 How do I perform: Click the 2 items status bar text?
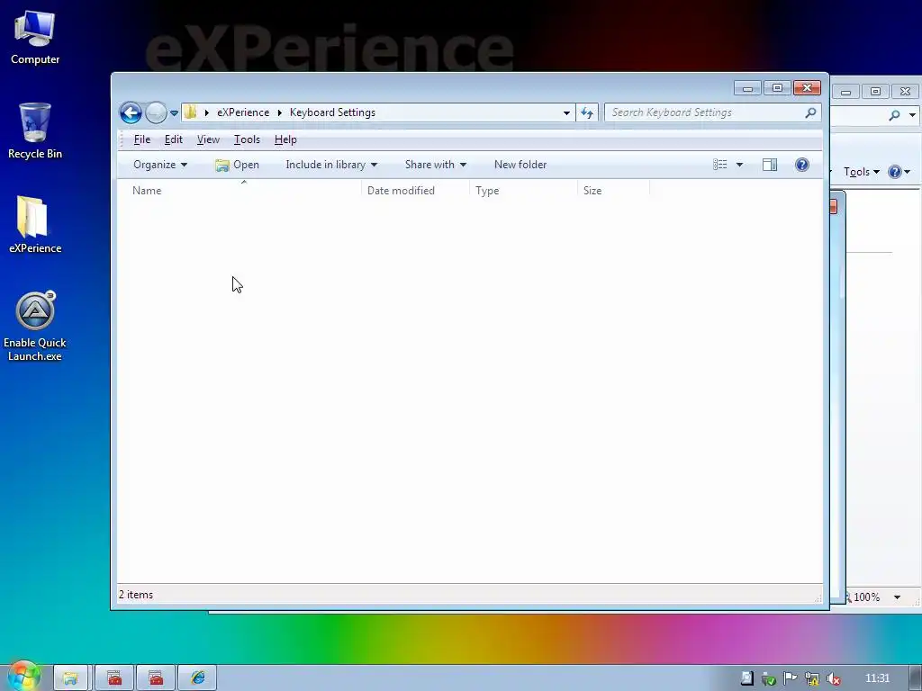136,595
